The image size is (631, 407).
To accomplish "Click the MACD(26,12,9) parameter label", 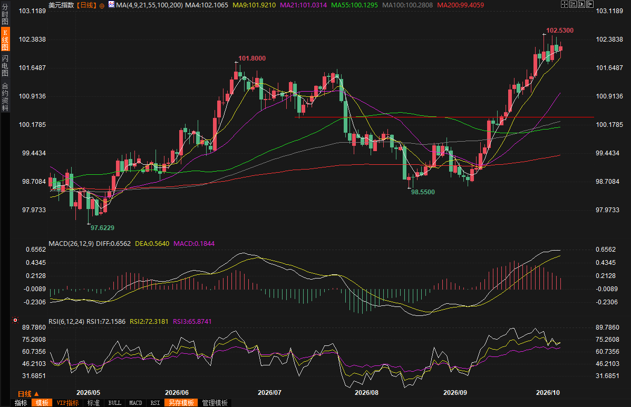I will click(x=72, y=243).
